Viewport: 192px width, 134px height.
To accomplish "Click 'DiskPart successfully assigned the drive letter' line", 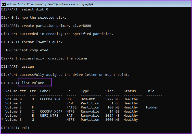I will point(65,75).
